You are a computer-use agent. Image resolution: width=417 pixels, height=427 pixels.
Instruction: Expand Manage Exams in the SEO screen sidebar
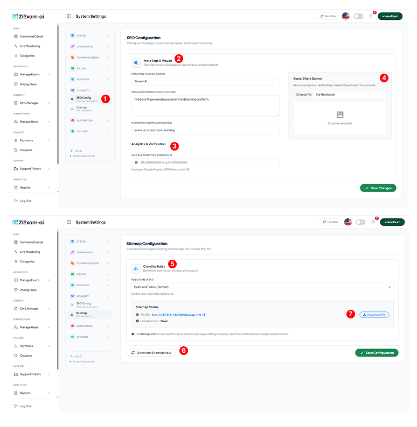31,74
